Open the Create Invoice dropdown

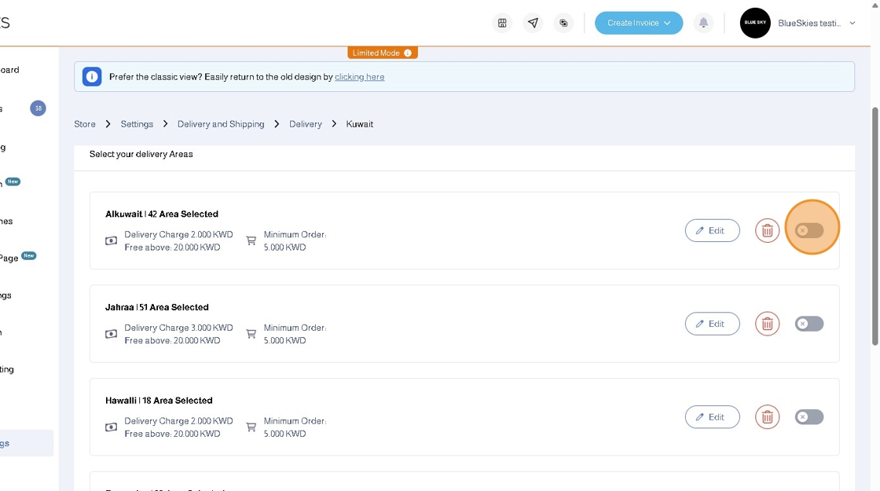(x=639, y=23)
